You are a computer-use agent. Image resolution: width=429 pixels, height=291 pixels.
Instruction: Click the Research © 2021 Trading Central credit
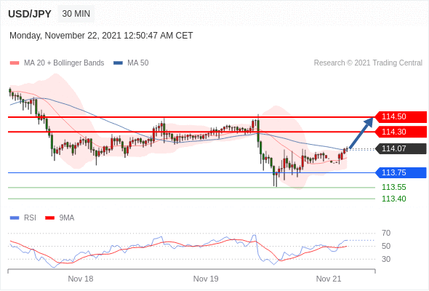(x=368, y=63)
